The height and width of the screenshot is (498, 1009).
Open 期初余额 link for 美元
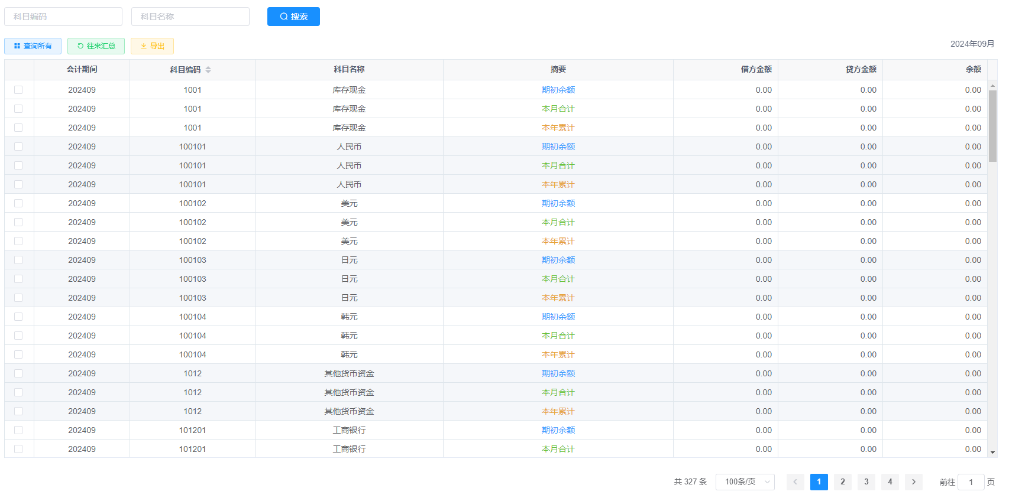click(x=558, y=203)
